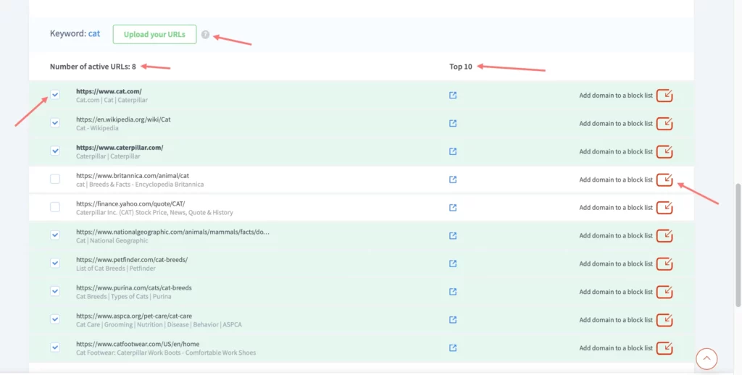Click https://www.petfinder.com/cat-breeds/ URL text
This screenshot has height=375, width=742.
click(x=132, y=260)
